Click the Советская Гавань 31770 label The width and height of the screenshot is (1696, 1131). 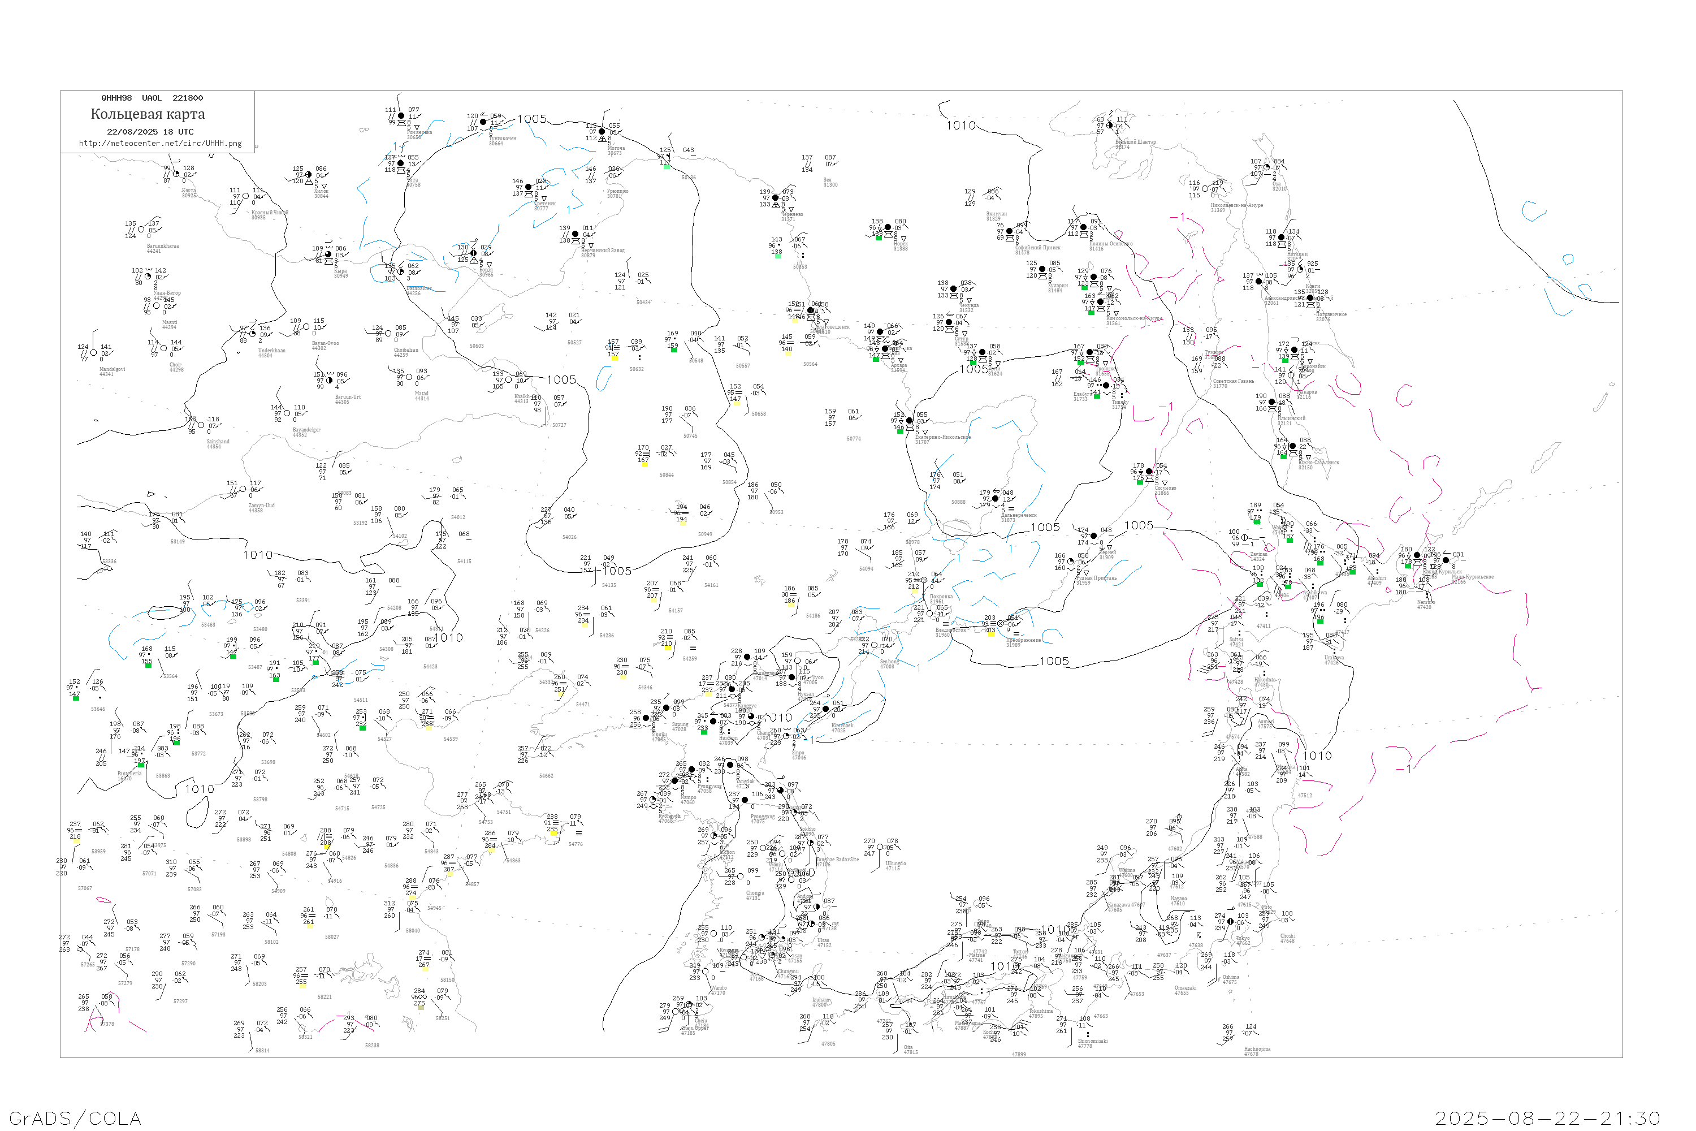pos(1233,383)
